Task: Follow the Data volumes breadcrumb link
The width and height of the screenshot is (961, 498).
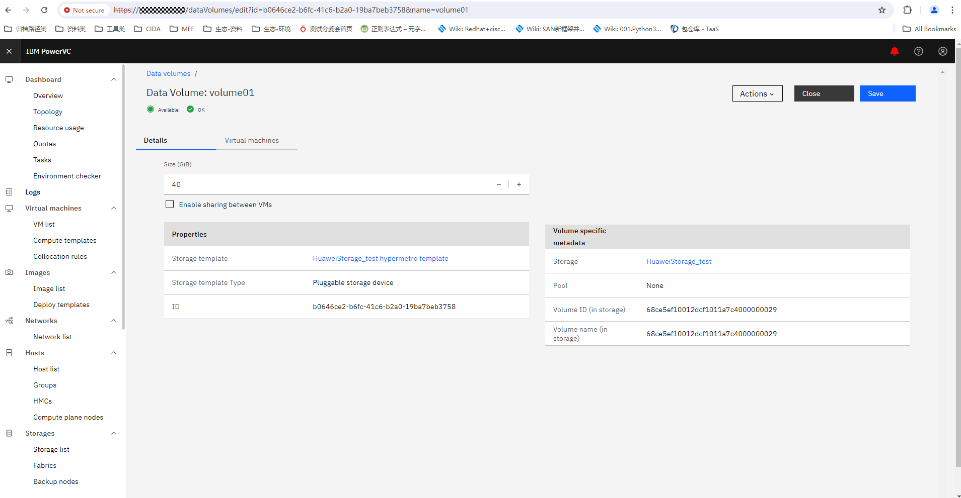Action: 168,73
